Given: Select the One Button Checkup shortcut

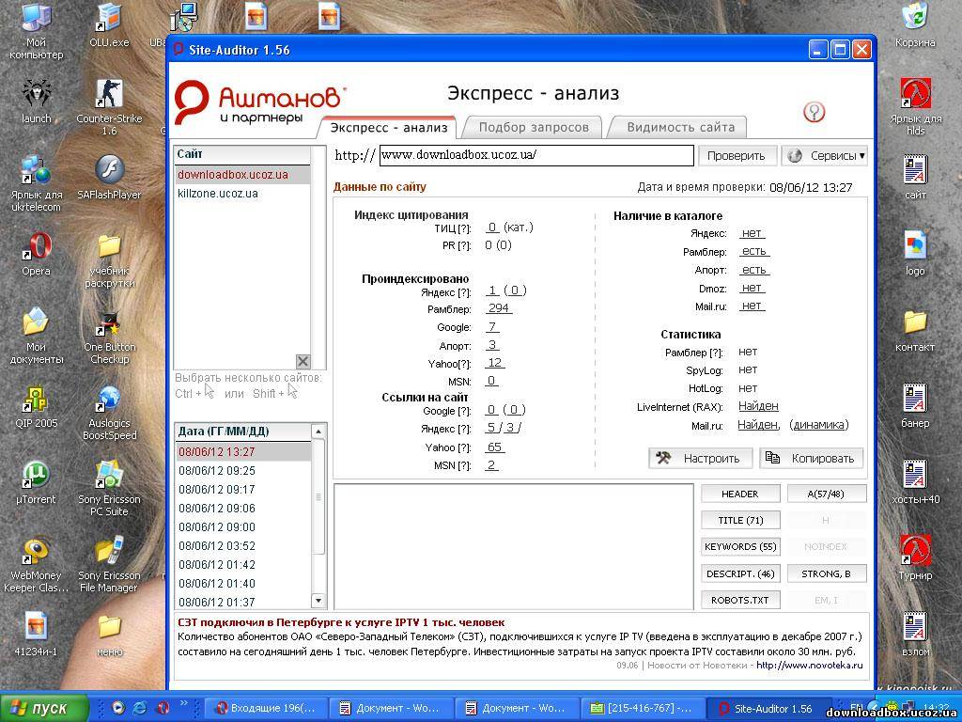Looking at the screenshot, I should point(109,336).
